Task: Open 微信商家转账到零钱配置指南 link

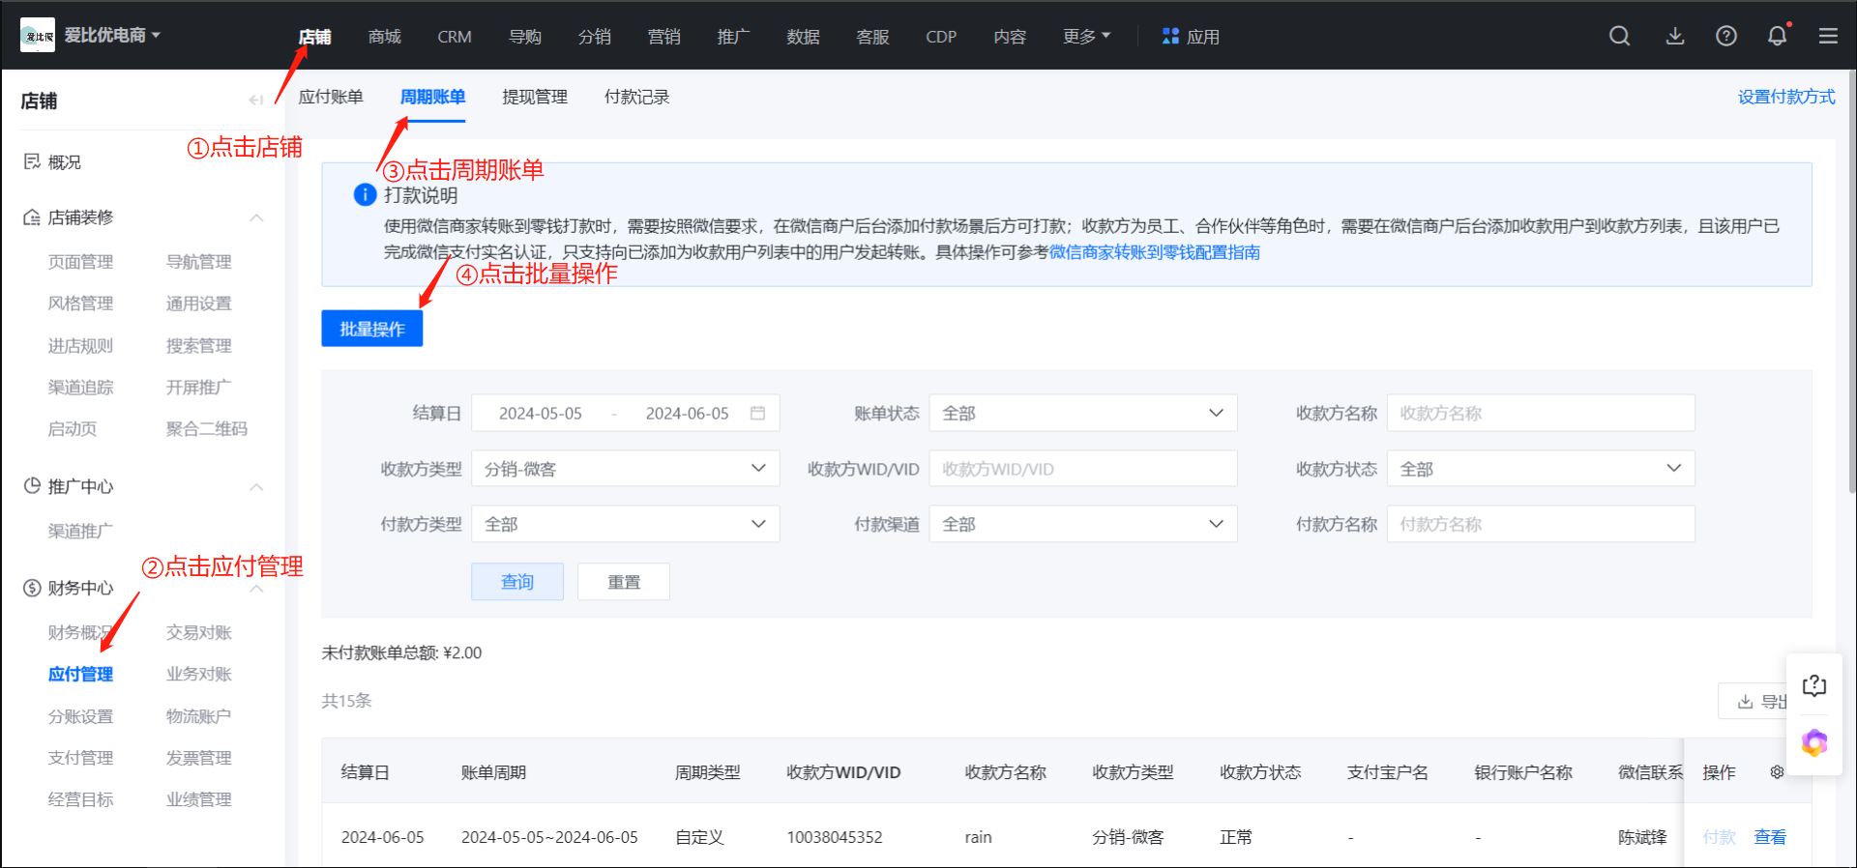Action: pos(1155,252)
